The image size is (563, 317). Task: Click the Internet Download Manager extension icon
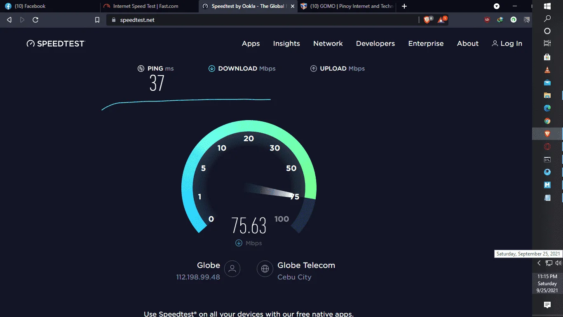click(500, 20)
